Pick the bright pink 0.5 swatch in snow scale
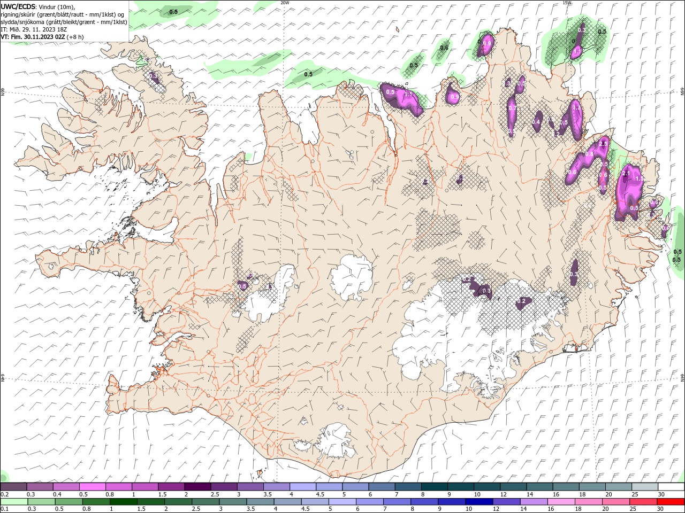Screen dimensions: 685x513 tap(92, 487)
